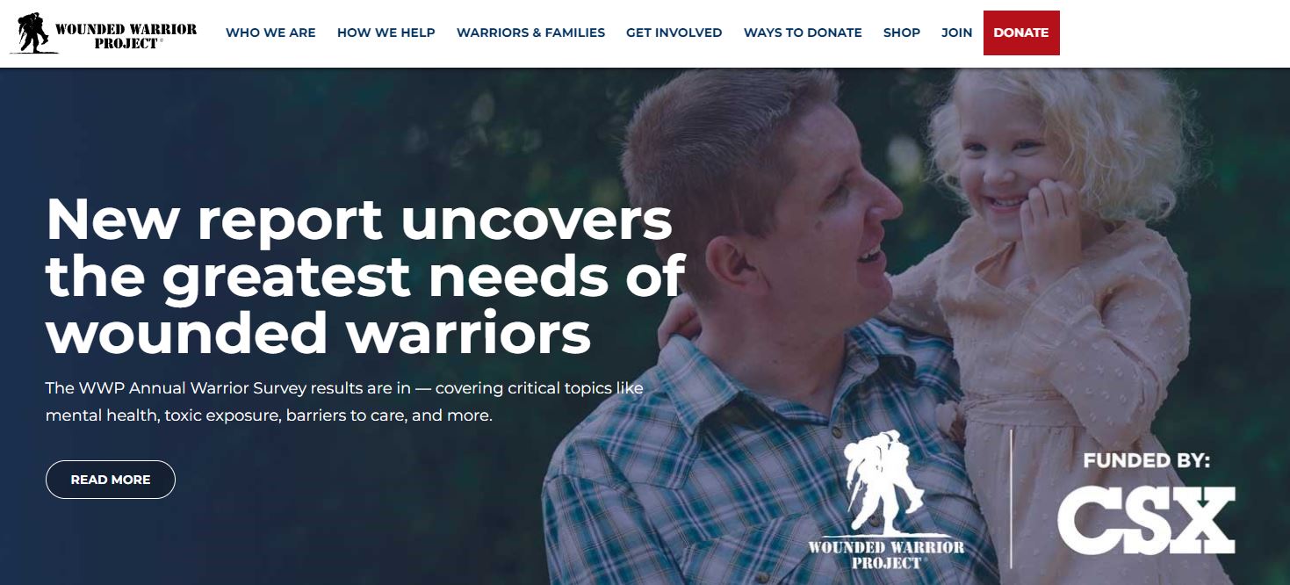
Task: Click the Annual Warrior Survey description text
Action: (x=344, y=401)
